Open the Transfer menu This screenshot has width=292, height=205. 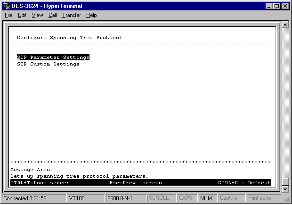click(72, 15)
